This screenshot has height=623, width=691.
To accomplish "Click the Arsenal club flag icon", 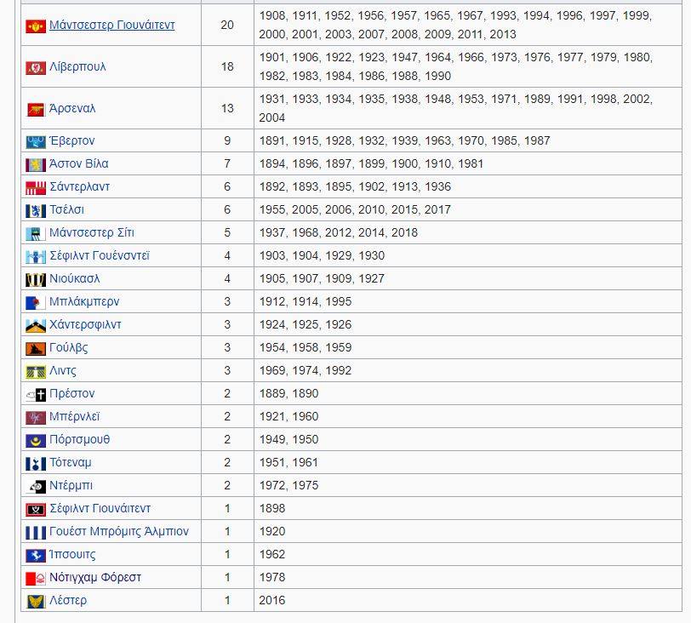I will pos(36,110).
